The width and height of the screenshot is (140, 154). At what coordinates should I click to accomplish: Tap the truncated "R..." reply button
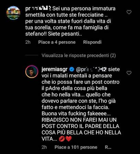pyautogui.click(x=108, y=147)
